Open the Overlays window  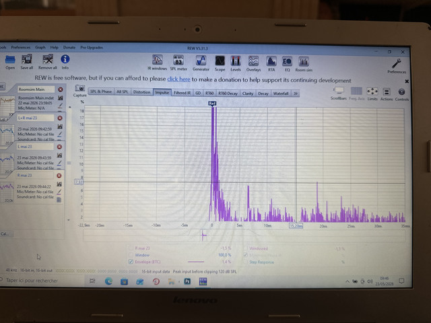point(253,64)
